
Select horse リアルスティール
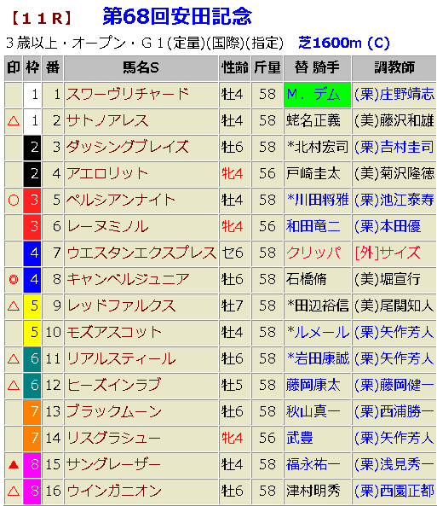tap(121, 359)
